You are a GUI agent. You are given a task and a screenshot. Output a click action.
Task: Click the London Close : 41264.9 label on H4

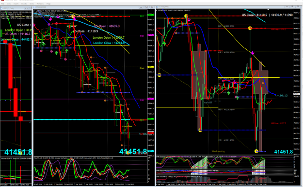click(x=109, y=43)
